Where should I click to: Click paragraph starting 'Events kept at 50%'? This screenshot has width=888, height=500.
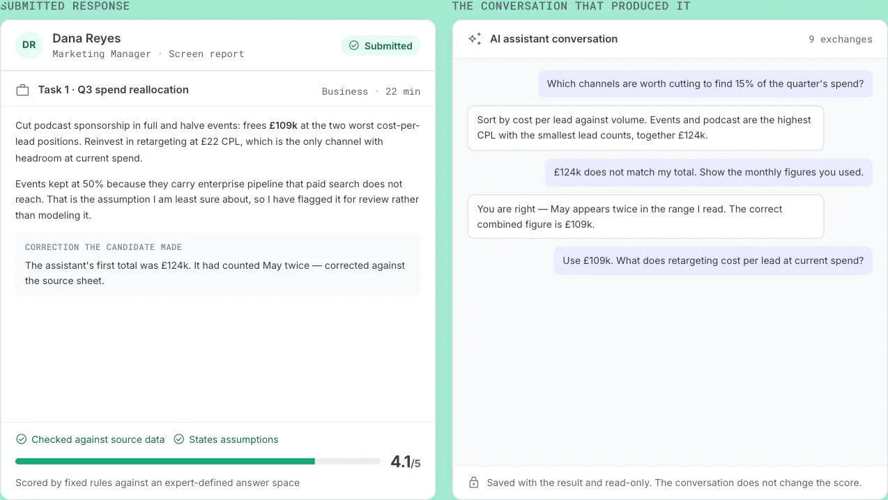217,200
